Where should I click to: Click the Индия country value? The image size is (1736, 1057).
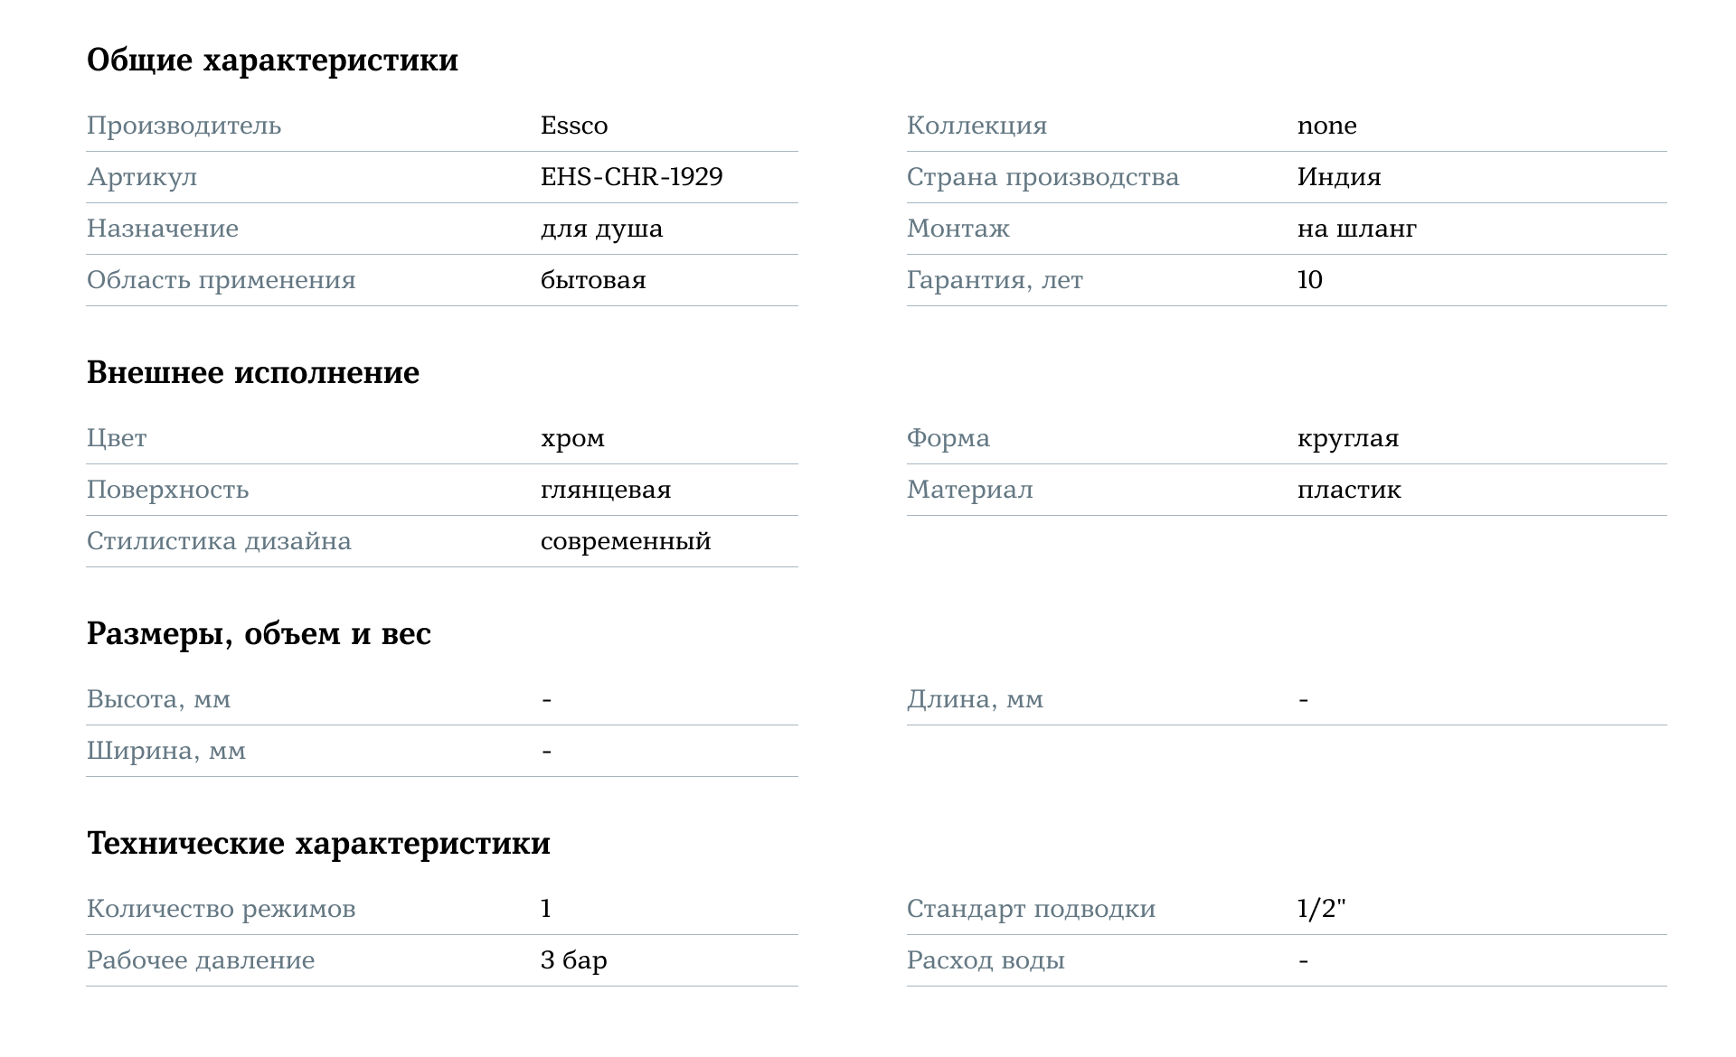[x=1338, y=177]
